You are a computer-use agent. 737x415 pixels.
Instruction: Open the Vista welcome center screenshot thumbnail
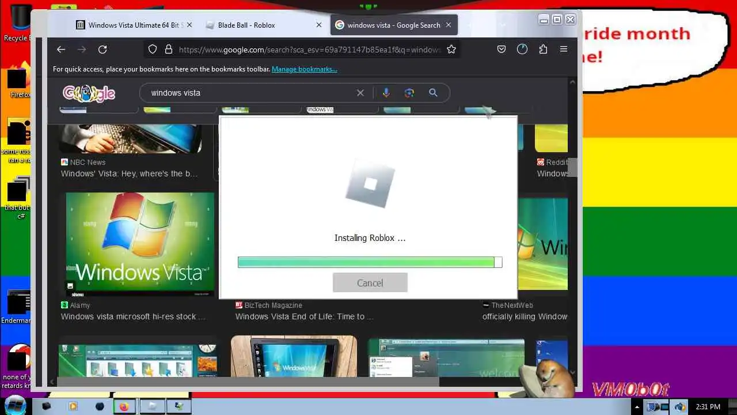tap(446, 358)
